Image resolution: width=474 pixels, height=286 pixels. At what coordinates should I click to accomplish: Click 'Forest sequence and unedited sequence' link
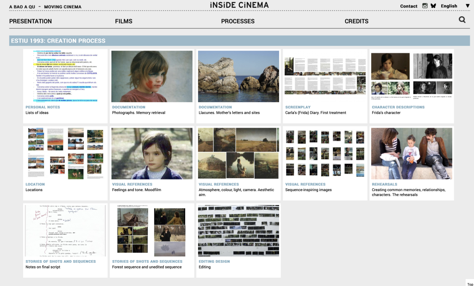(x=147, y=267)
